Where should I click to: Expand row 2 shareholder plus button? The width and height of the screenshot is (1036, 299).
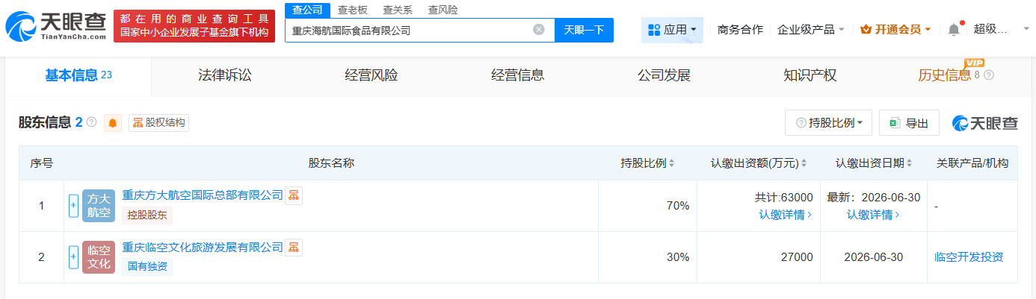pos(73,257)
